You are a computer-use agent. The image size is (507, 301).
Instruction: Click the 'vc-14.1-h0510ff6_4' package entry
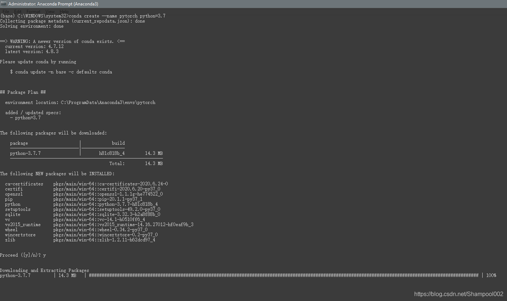(122, 220)
